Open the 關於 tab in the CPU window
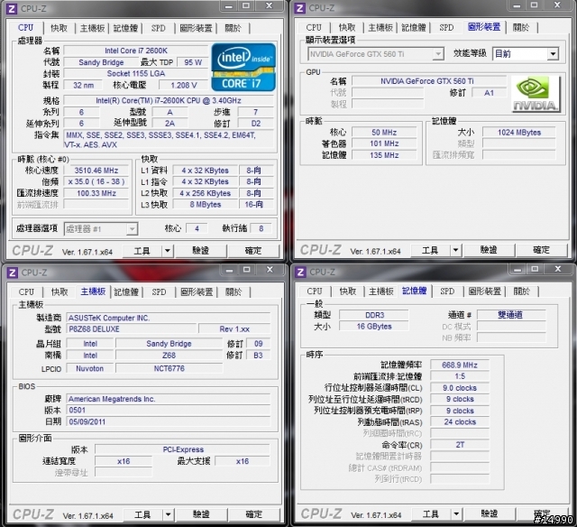Screen dimensions: 577x527 [233, 28]
